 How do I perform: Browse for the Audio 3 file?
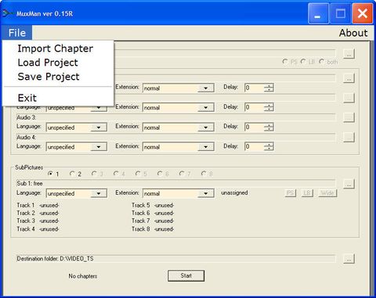(x=349, y=117)
